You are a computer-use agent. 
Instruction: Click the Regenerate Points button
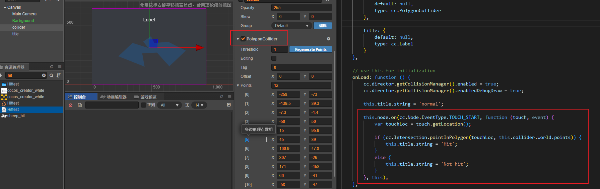pyautogui.click(x=311, y=49)
